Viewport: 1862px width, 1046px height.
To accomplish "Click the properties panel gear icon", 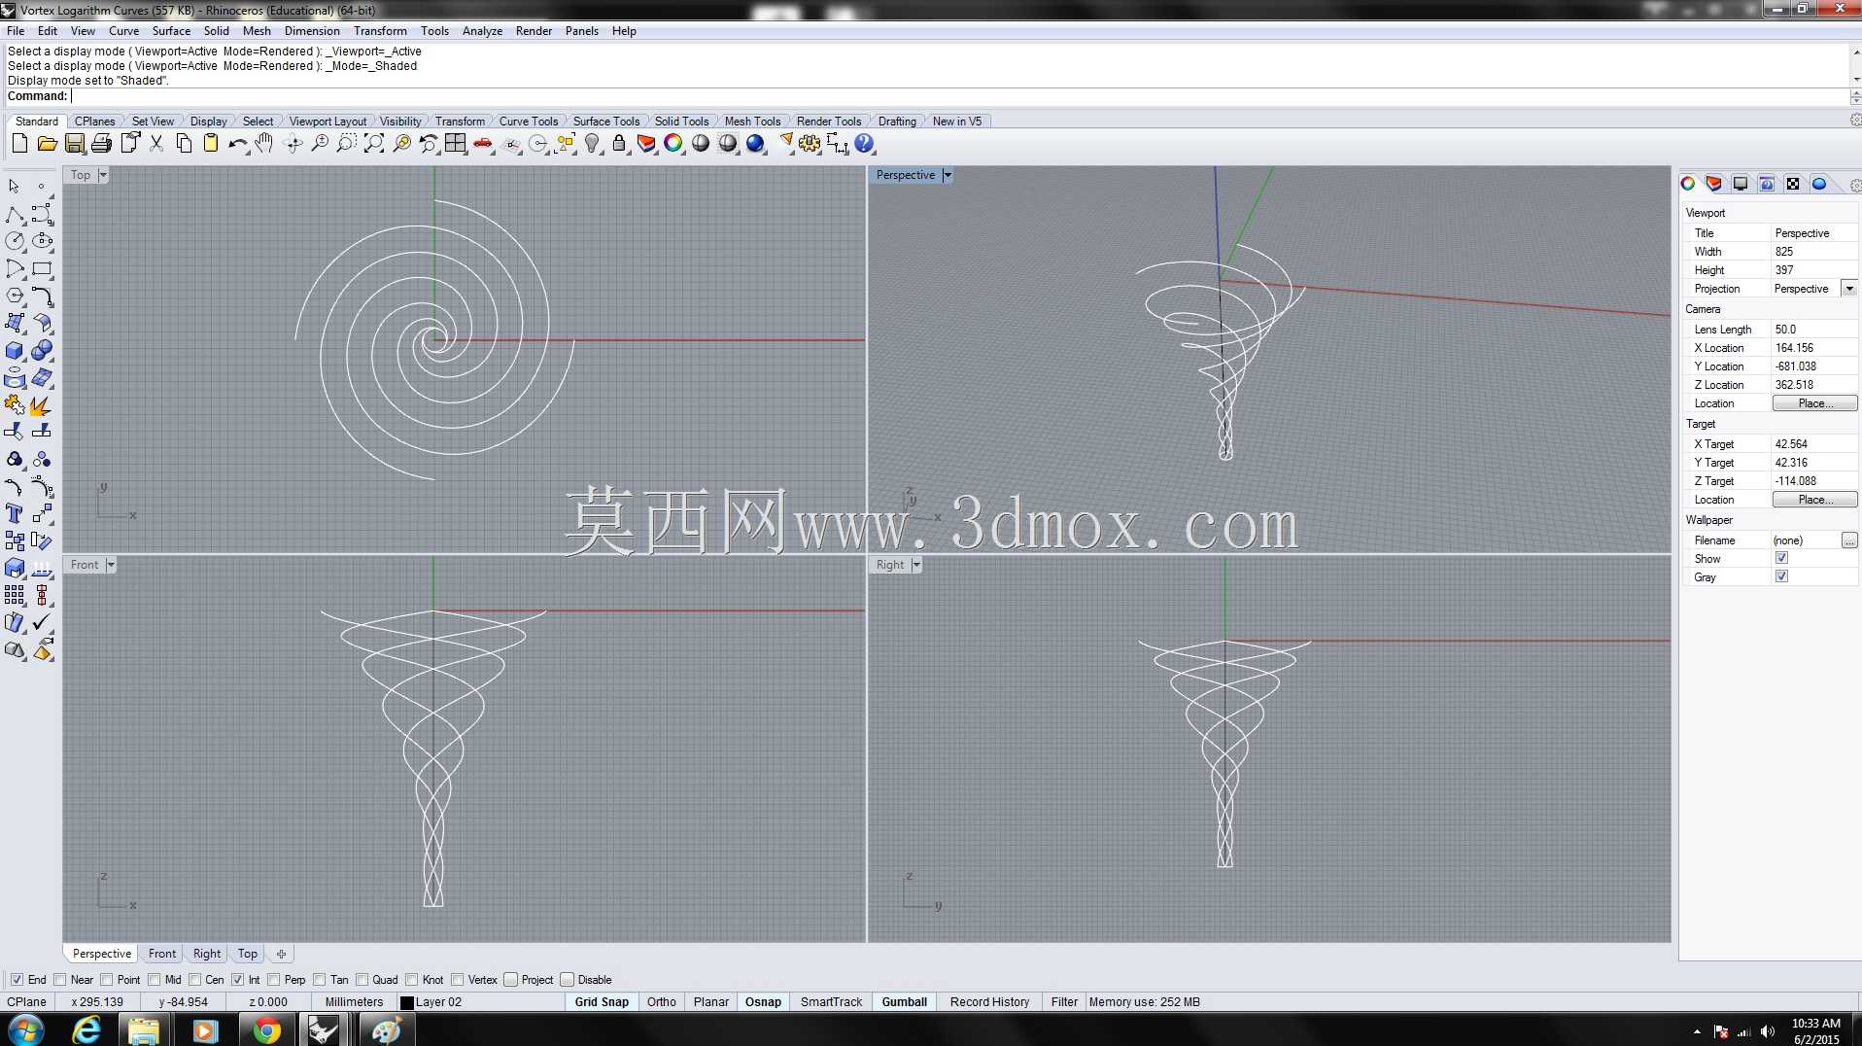I will pos(1854,185).
